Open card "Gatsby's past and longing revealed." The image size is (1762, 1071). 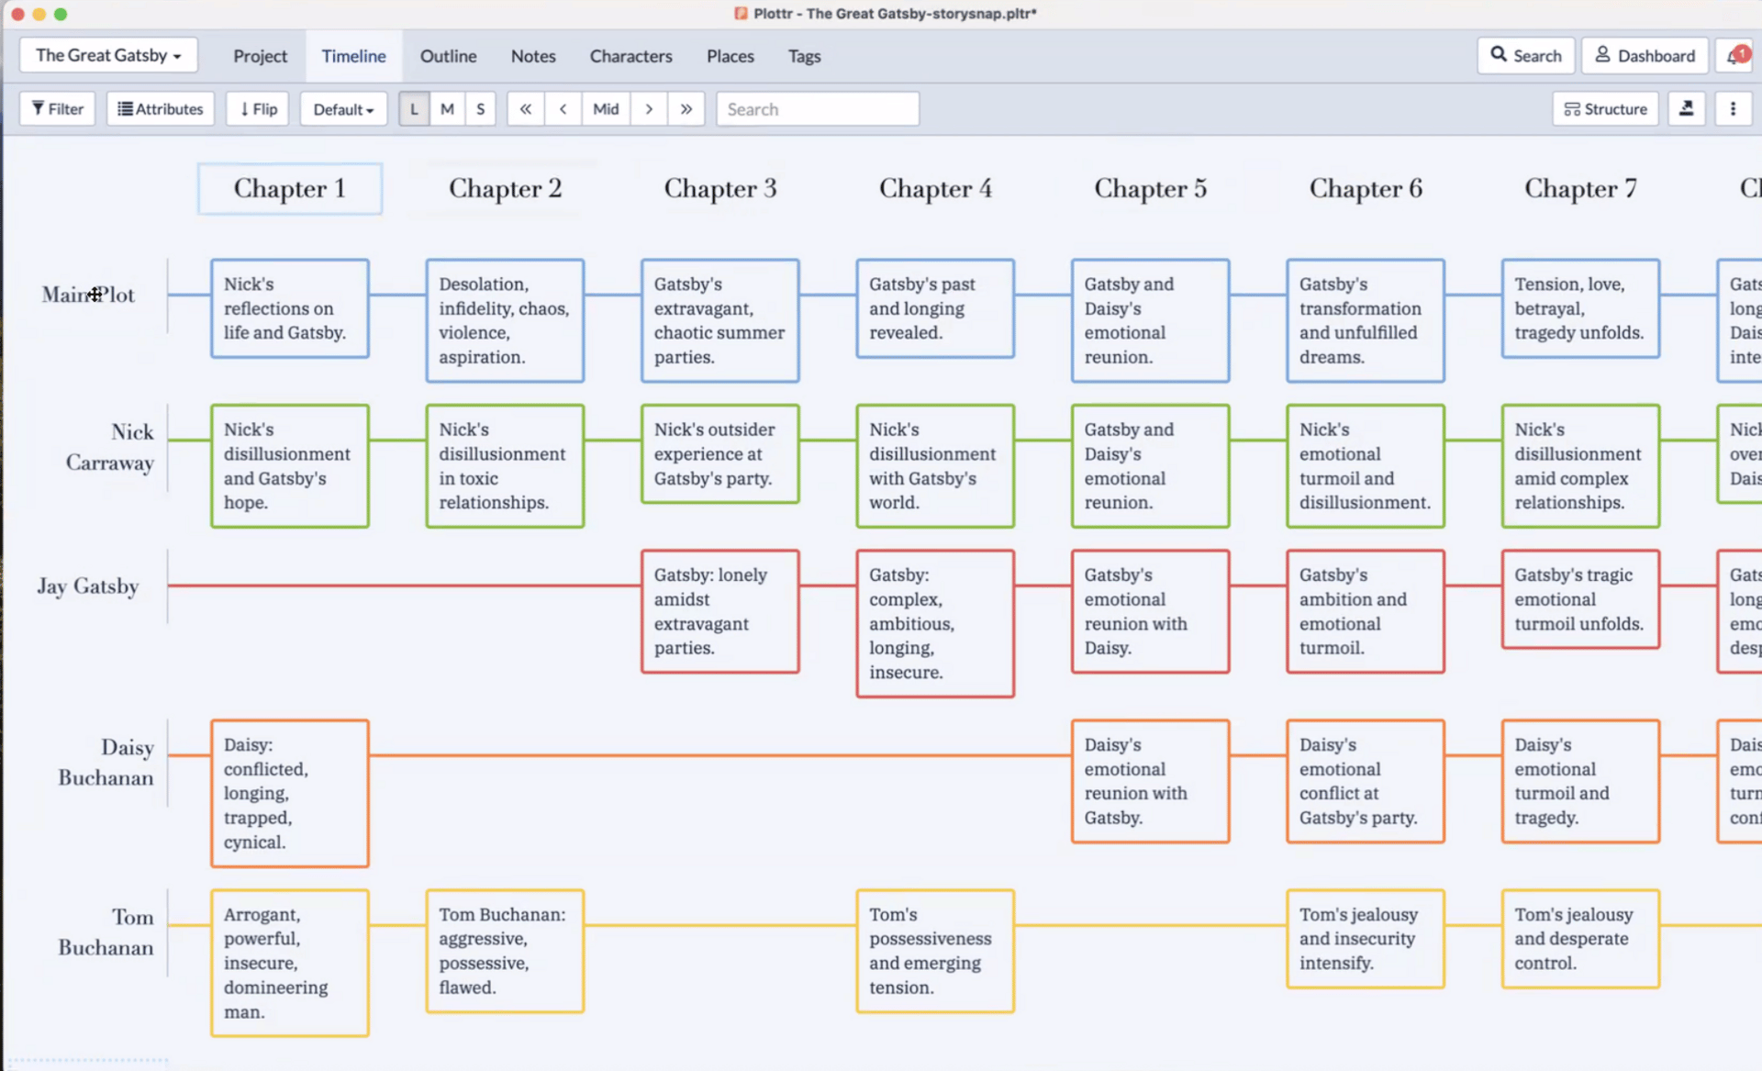(935, 308)
